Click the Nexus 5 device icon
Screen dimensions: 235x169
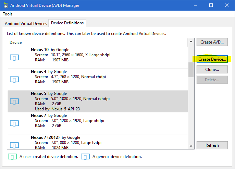click(x=14, y=101)
